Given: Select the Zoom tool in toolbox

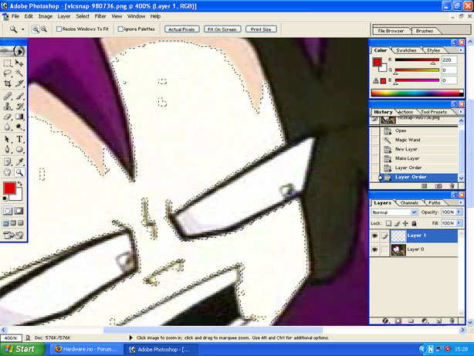Looking at the screenshot, I should coord(19,172).
